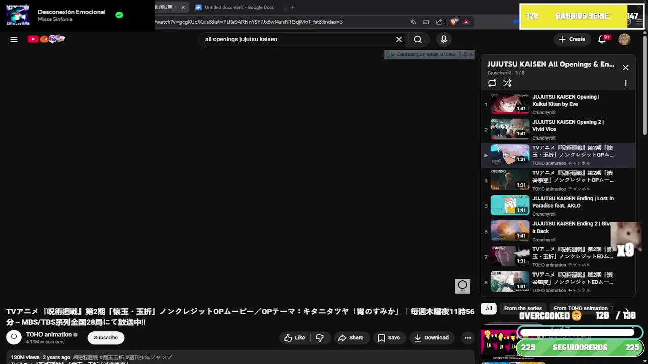Image resolution: width=648 pixels, height=364 pixels.
Task: Play Kaikai Kitan by Eve playlist item
Action: (x=558, y=105)
